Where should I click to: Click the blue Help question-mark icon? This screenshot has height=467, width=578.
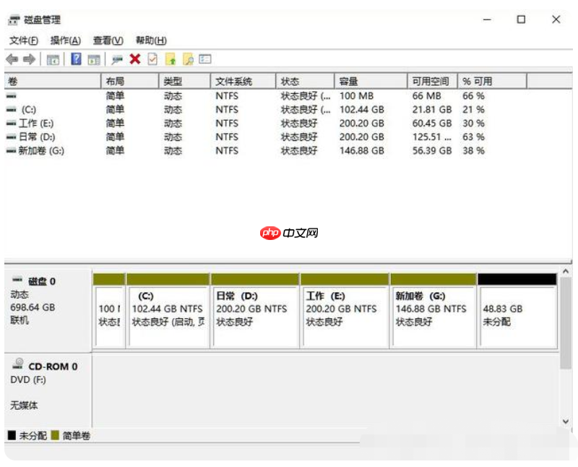[x=75, y=59]
